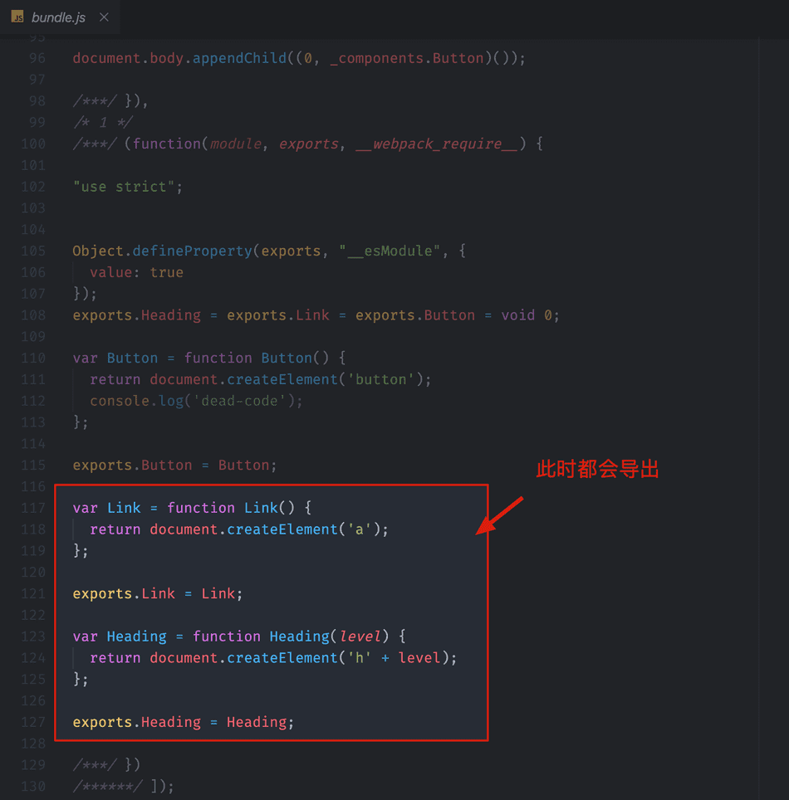Click the exports.Link = Link statement
The image size is (789, 800).
click(x=158, y=593)
